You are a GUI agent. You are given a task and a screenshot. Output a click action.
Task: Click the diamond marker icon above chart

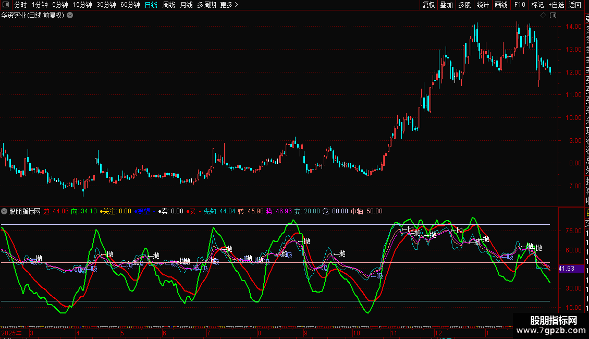pos(543,16)
